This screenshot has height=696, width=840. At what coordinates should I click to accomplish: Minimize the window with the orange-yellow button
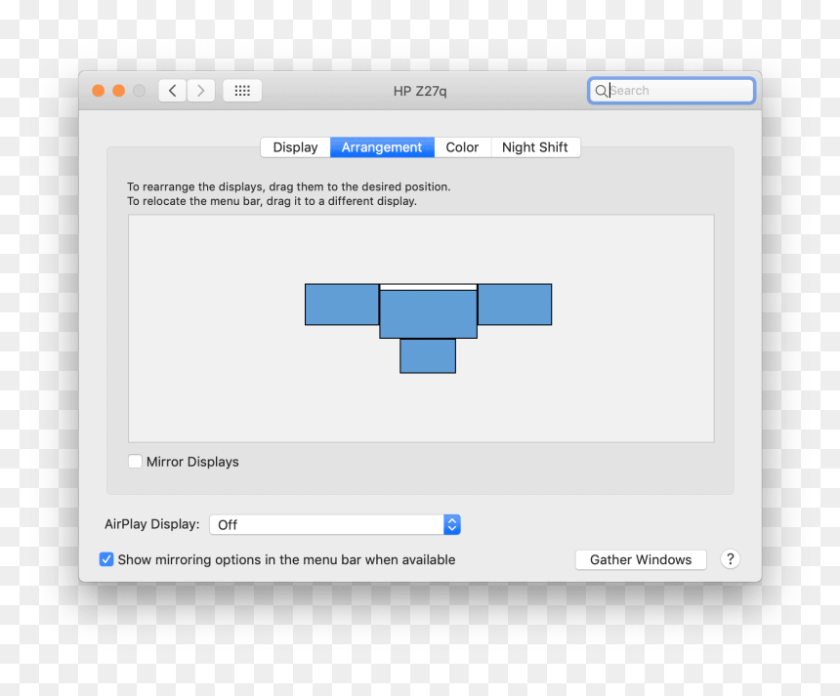118,91
